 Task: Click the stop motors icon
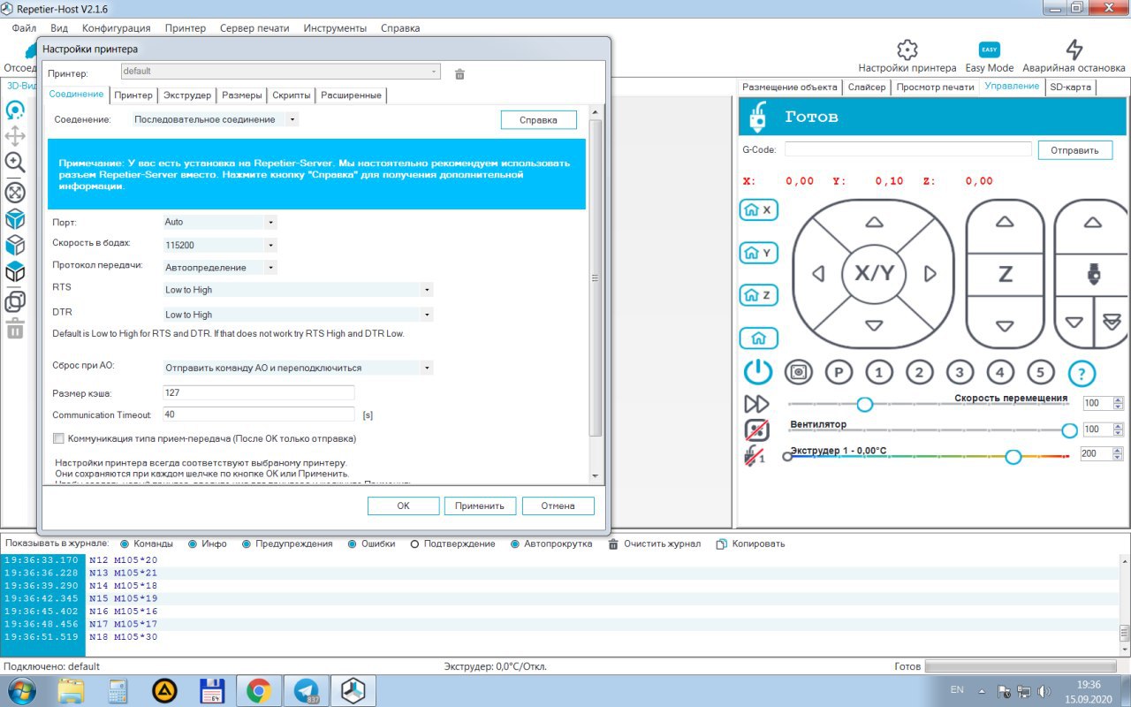tap(799, 372)
